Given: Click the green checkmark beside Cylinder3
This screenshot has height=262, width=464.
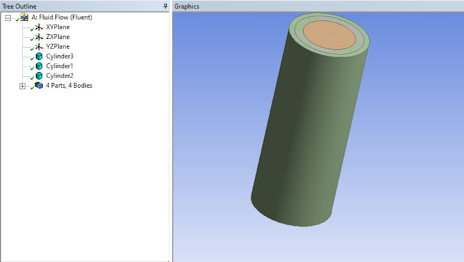Looking at the screenshot, I should [32, 58].
